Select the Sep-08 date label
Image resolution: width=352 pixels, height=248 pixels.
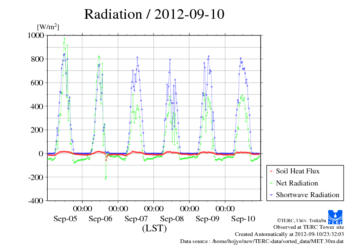pyautogui.click(x=172, y=219)
